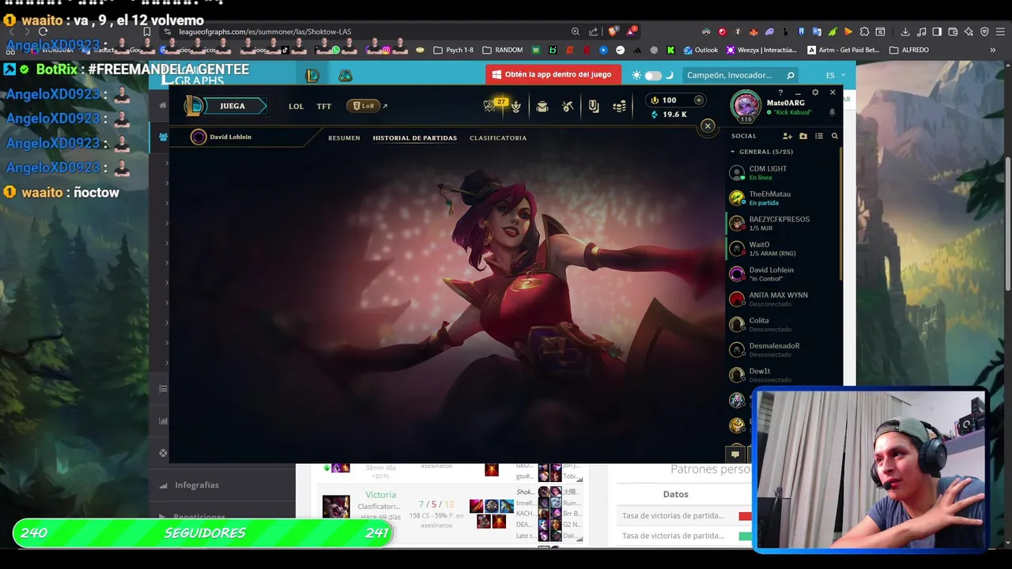Click the friend list options icon
The width and height of the screenshot is (1012, 569).
[819, 136]
